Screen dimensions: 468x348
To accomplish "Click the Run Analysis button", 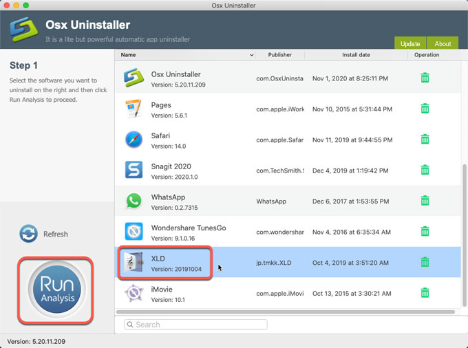I will pyautogui.click(x=56, y=290).
